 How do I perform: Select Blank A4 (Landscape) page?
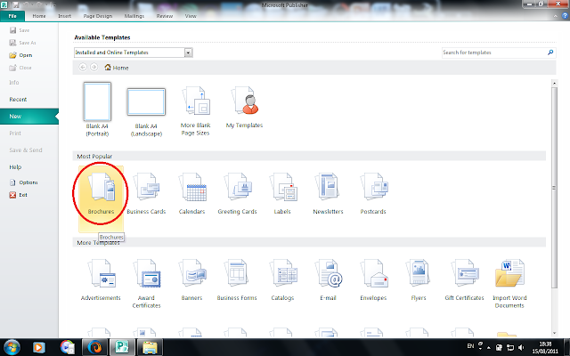[x=146, y=112]
